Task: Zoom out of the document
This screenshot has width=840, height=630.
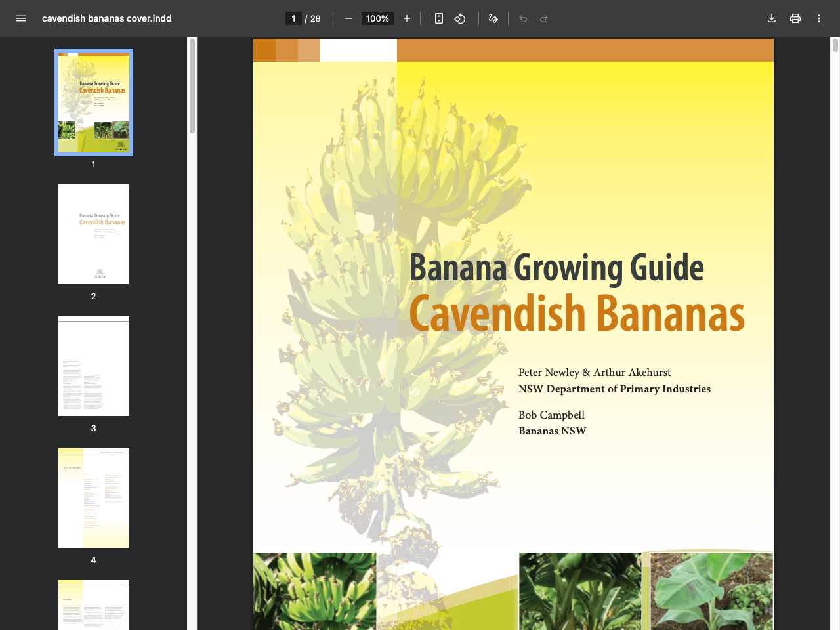Action: 348,18
